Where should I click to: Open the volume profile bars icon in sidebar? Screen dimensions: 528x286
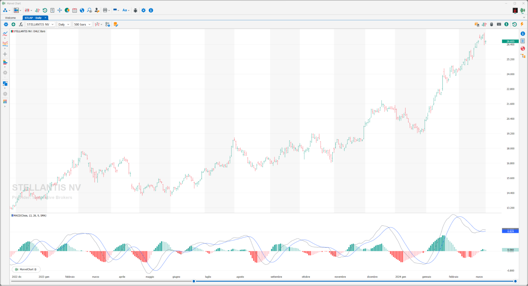pyautogui.click(x=5, y=62)
